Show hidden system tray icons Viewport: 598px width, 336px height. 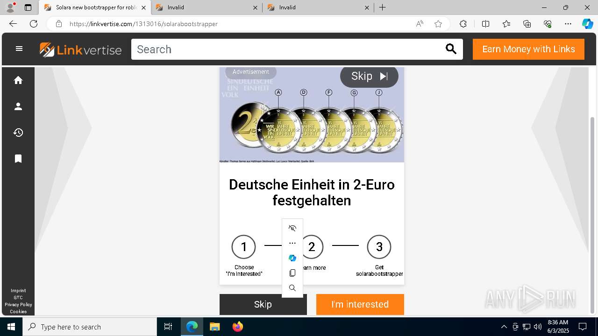[504, 327]
